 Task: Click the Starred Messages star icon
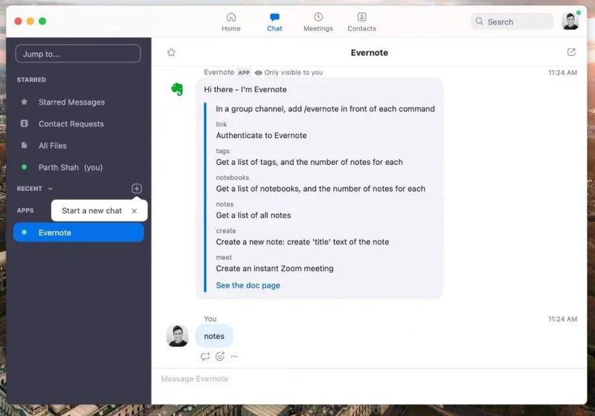click(x=25, y=102)
